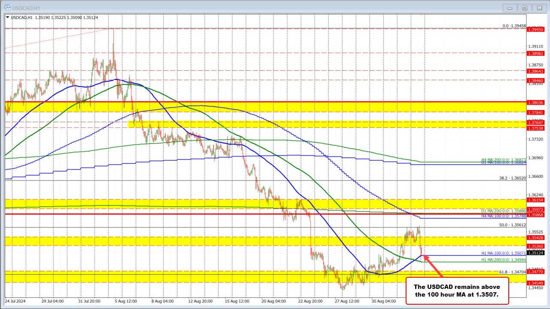This screenshot has width=550, height=309.
Task: Click the annotation box about the 100 hour MA
Action: tap(457, 291)
